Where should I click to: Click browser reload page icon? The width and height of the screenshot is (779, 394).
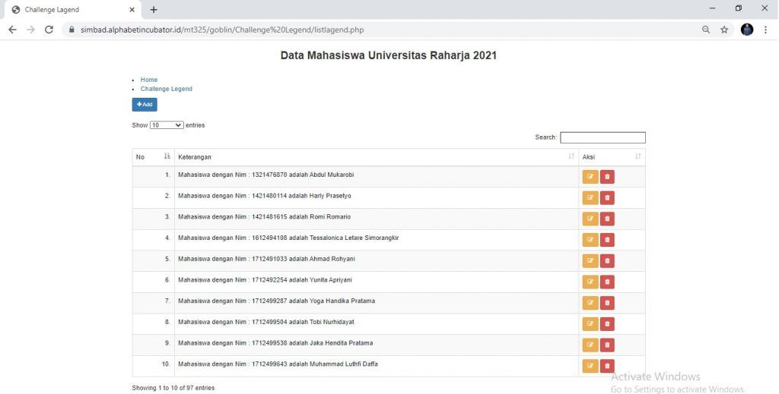tap(49, 30)
